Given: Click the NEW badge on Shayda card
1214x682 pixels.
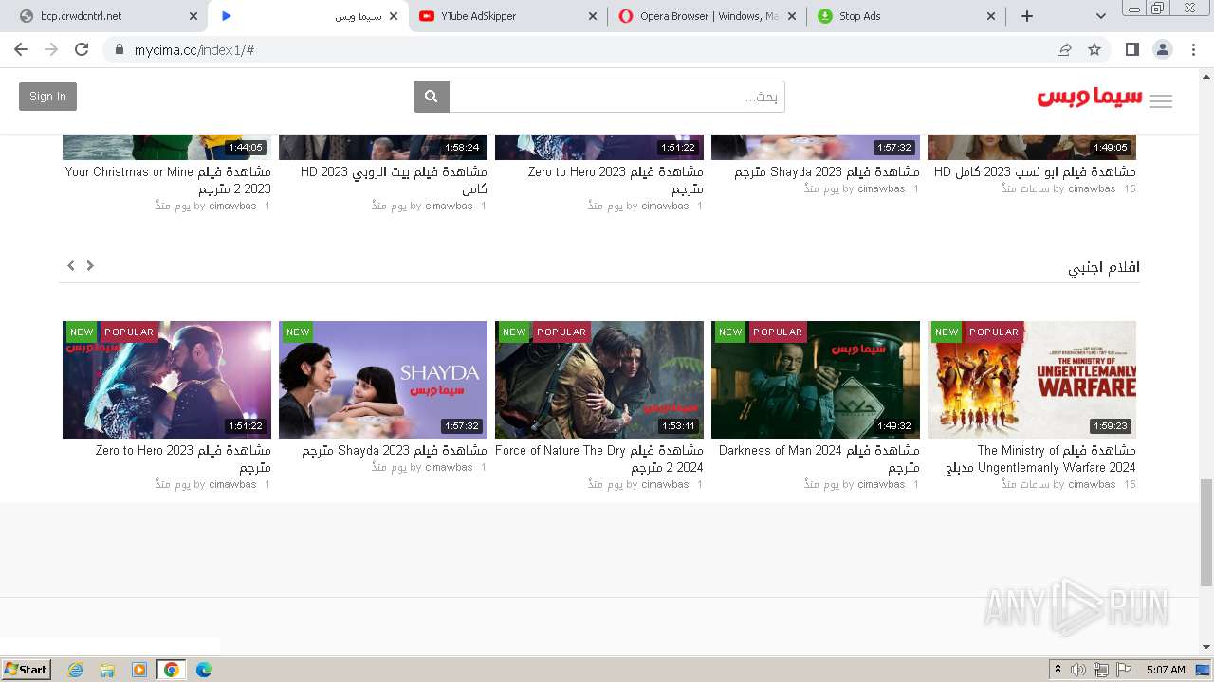Looking at the screenshot, I should click(298, 332).
